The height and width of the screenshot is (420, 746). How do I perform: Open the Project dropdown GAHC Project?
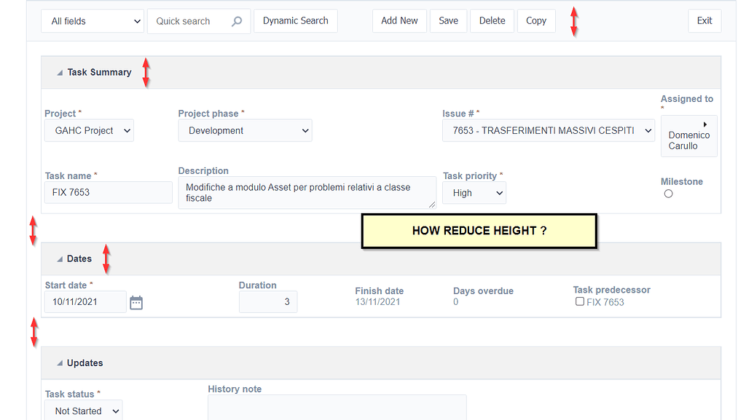coord(89,130)
